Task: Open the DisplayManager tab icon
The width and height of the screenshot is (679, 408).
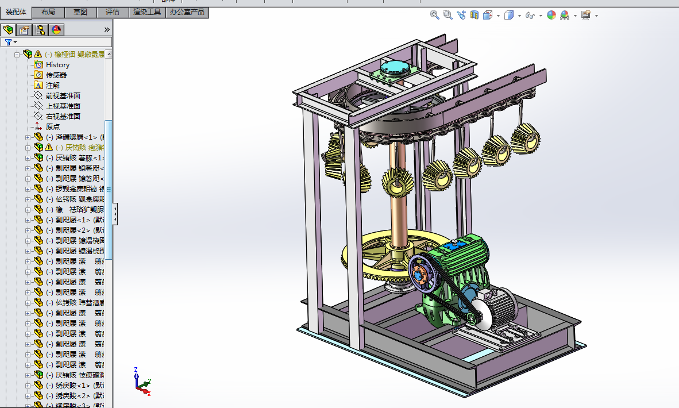Action: click(56, 29)
